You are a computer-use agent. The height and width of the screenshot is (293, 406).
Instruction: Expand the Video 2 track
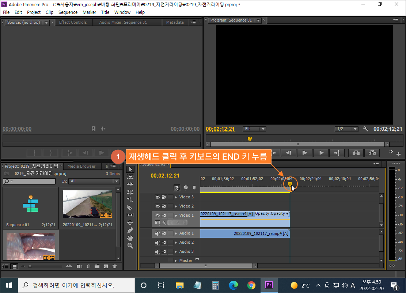click(176, 206)
